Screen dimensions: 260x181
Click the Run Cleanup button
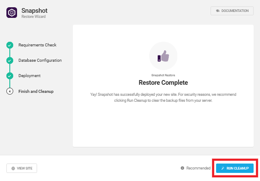pyautogui.click(x=235, y=168)
